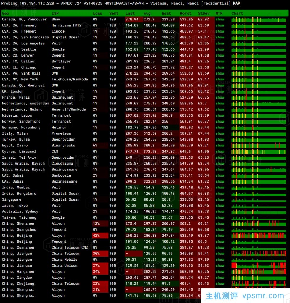Open the AS140825 link

[x=93, y=4]
